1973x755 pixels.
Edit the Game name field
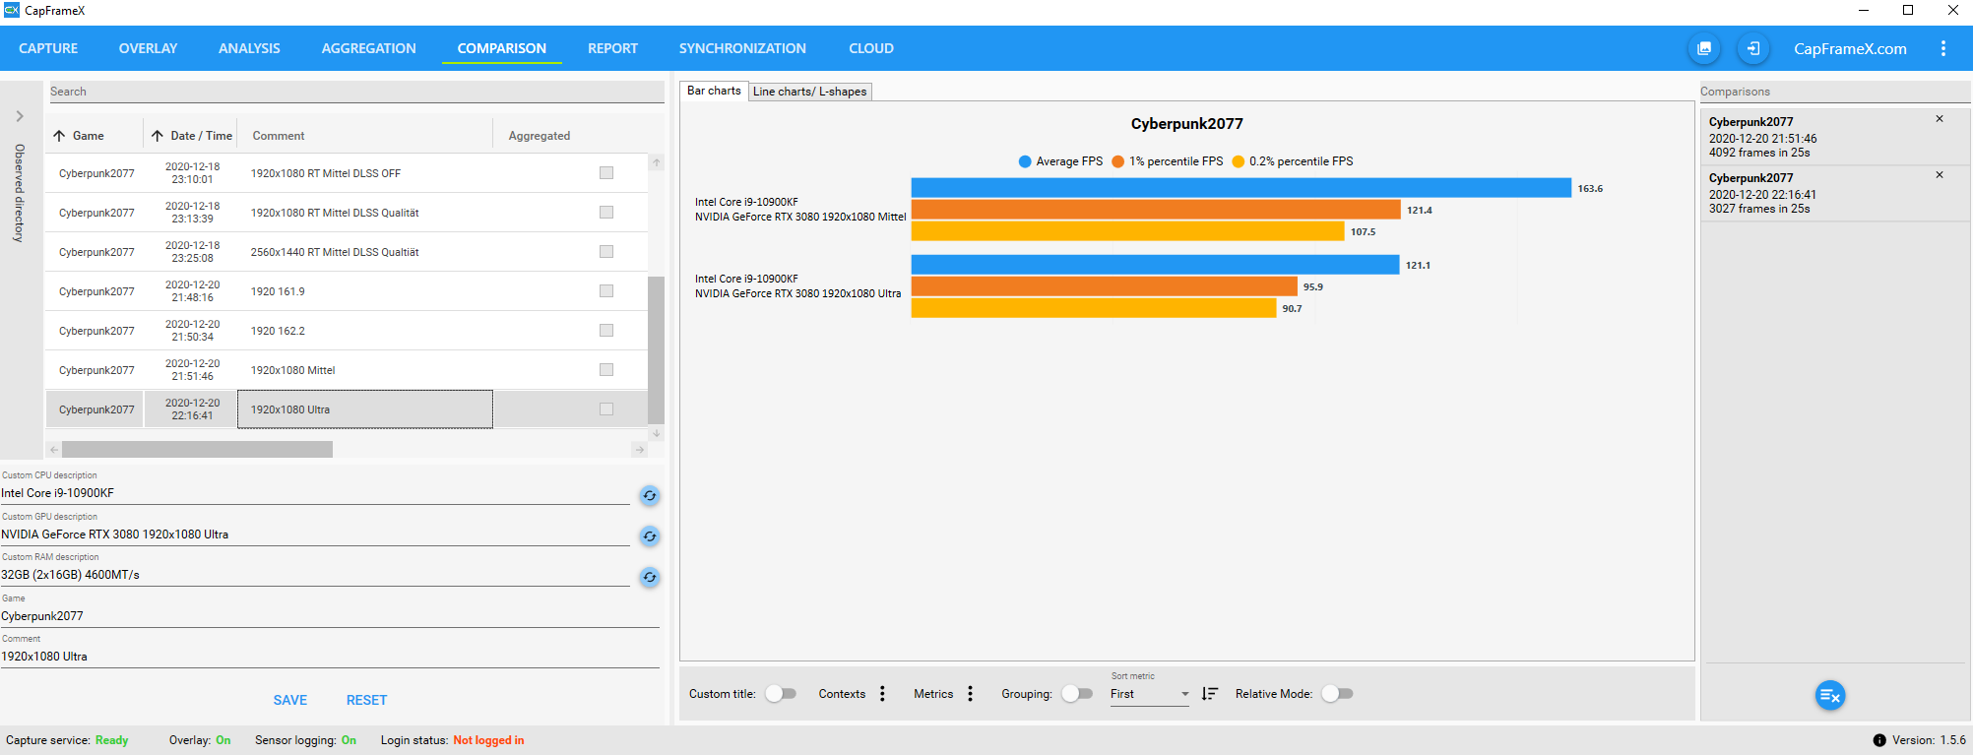pos(330,616)
